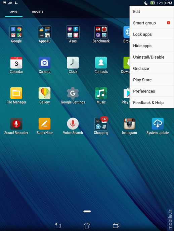Switch to the Widgets tab
The image size is (174, 231).
coord(37,12)
